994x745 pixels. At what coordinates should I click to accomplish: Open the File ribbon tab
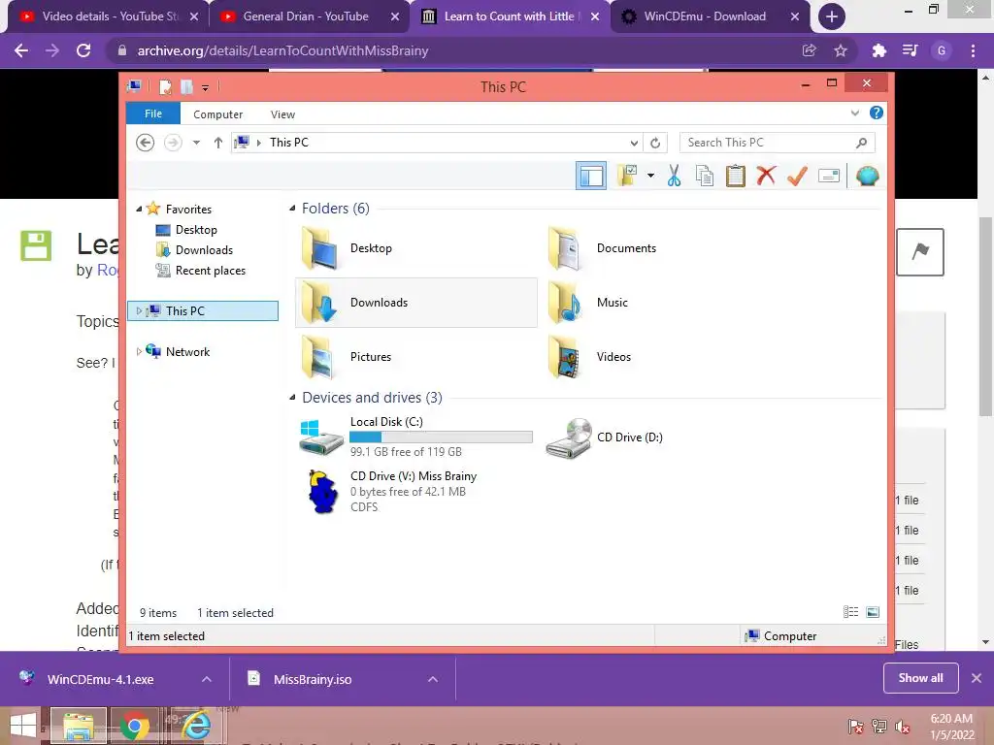[x=153, y=114]
